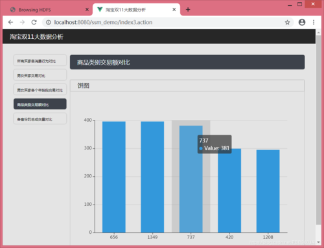The height and width of the screenshot is (248, 324).
Task: Open a new browser tab
Action: pyautogui.click(x=188, y=10)
